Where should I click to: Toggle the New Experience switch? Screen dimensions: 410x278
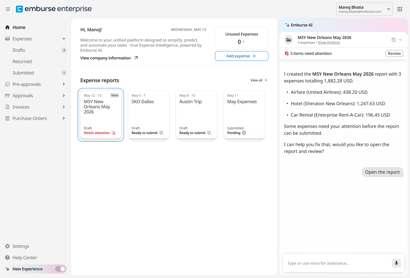tap(60, 269)
